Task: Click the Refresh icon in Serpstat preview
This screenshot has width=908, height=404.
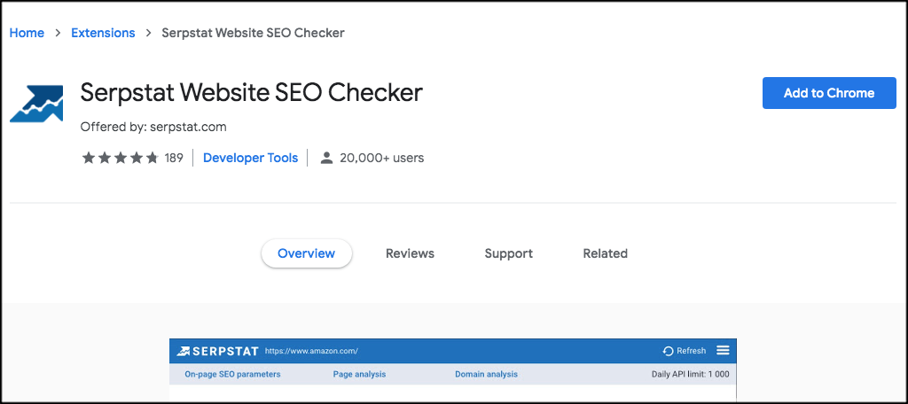Action: coord(669,351)
